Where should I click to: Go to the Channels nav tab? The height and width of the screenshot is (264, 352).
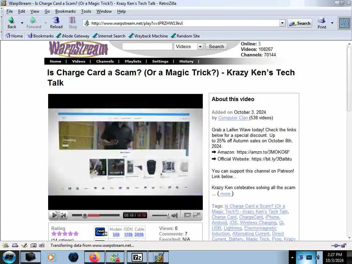[x=105, y=61]
